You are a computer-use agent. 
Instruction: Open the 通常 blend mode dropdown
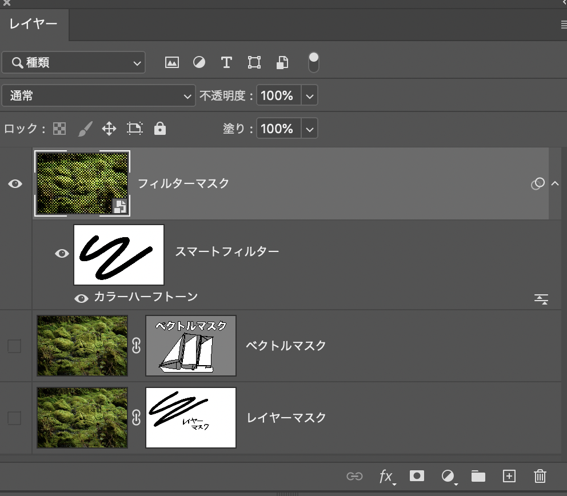[x=98, y=96]
